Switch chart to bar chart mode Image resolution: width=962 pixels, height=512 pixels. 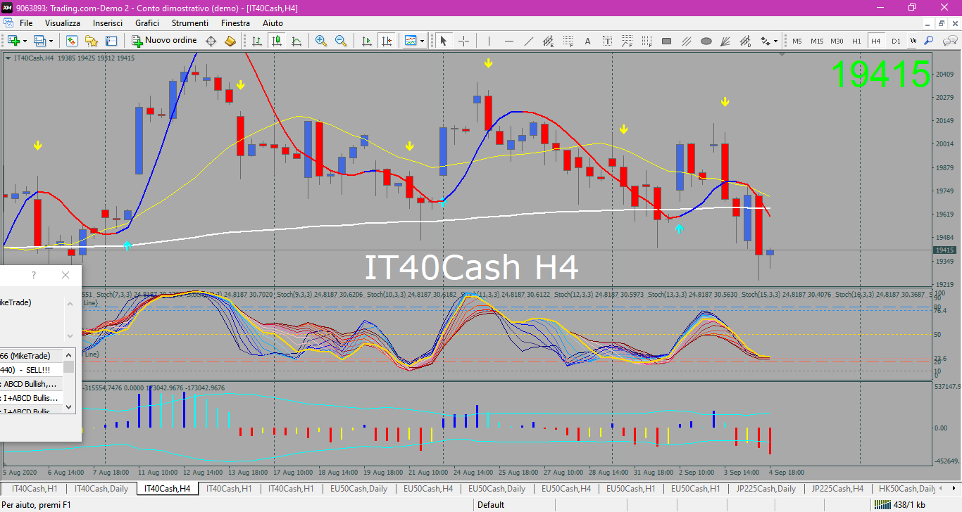(x=258, y=41)
